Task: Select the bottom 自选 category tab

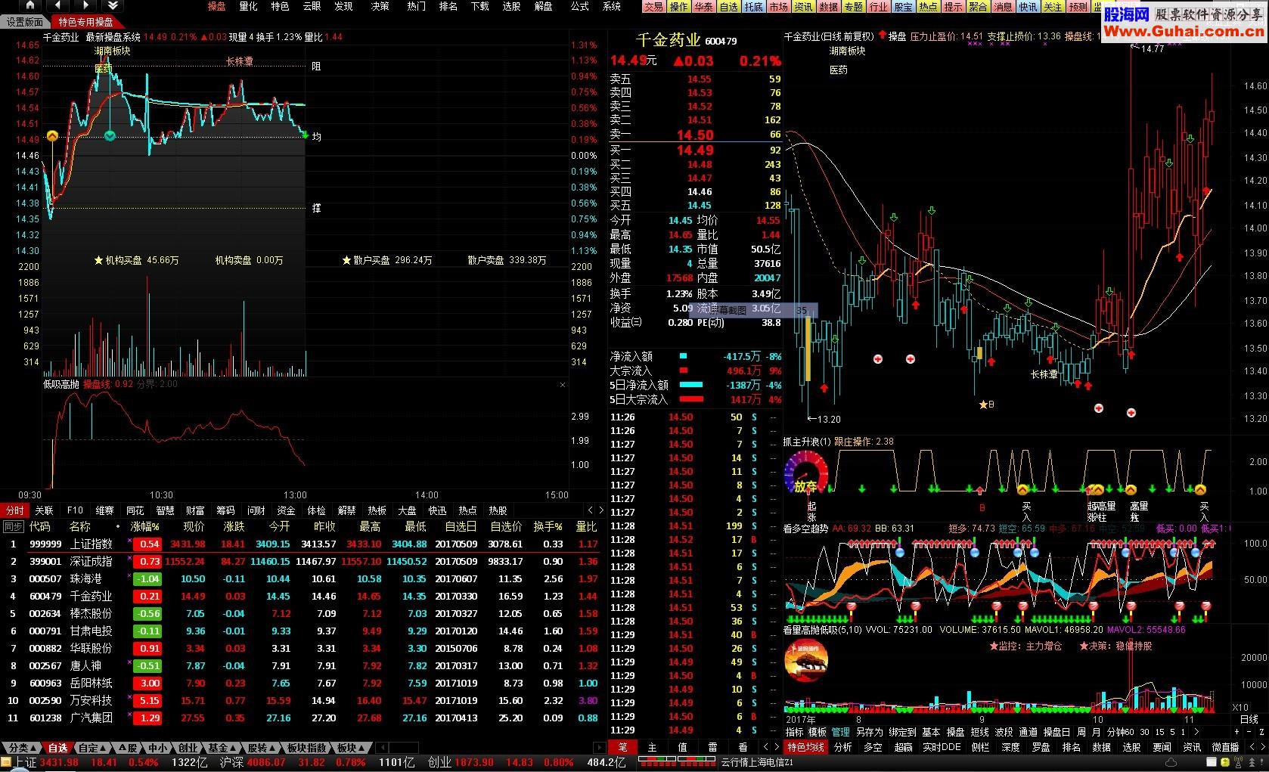Action: 58,748
